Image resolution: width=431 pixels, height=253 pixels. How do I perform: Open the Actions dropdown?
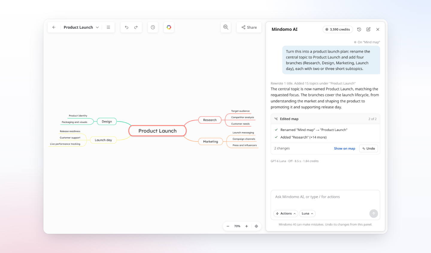(286, 214)
